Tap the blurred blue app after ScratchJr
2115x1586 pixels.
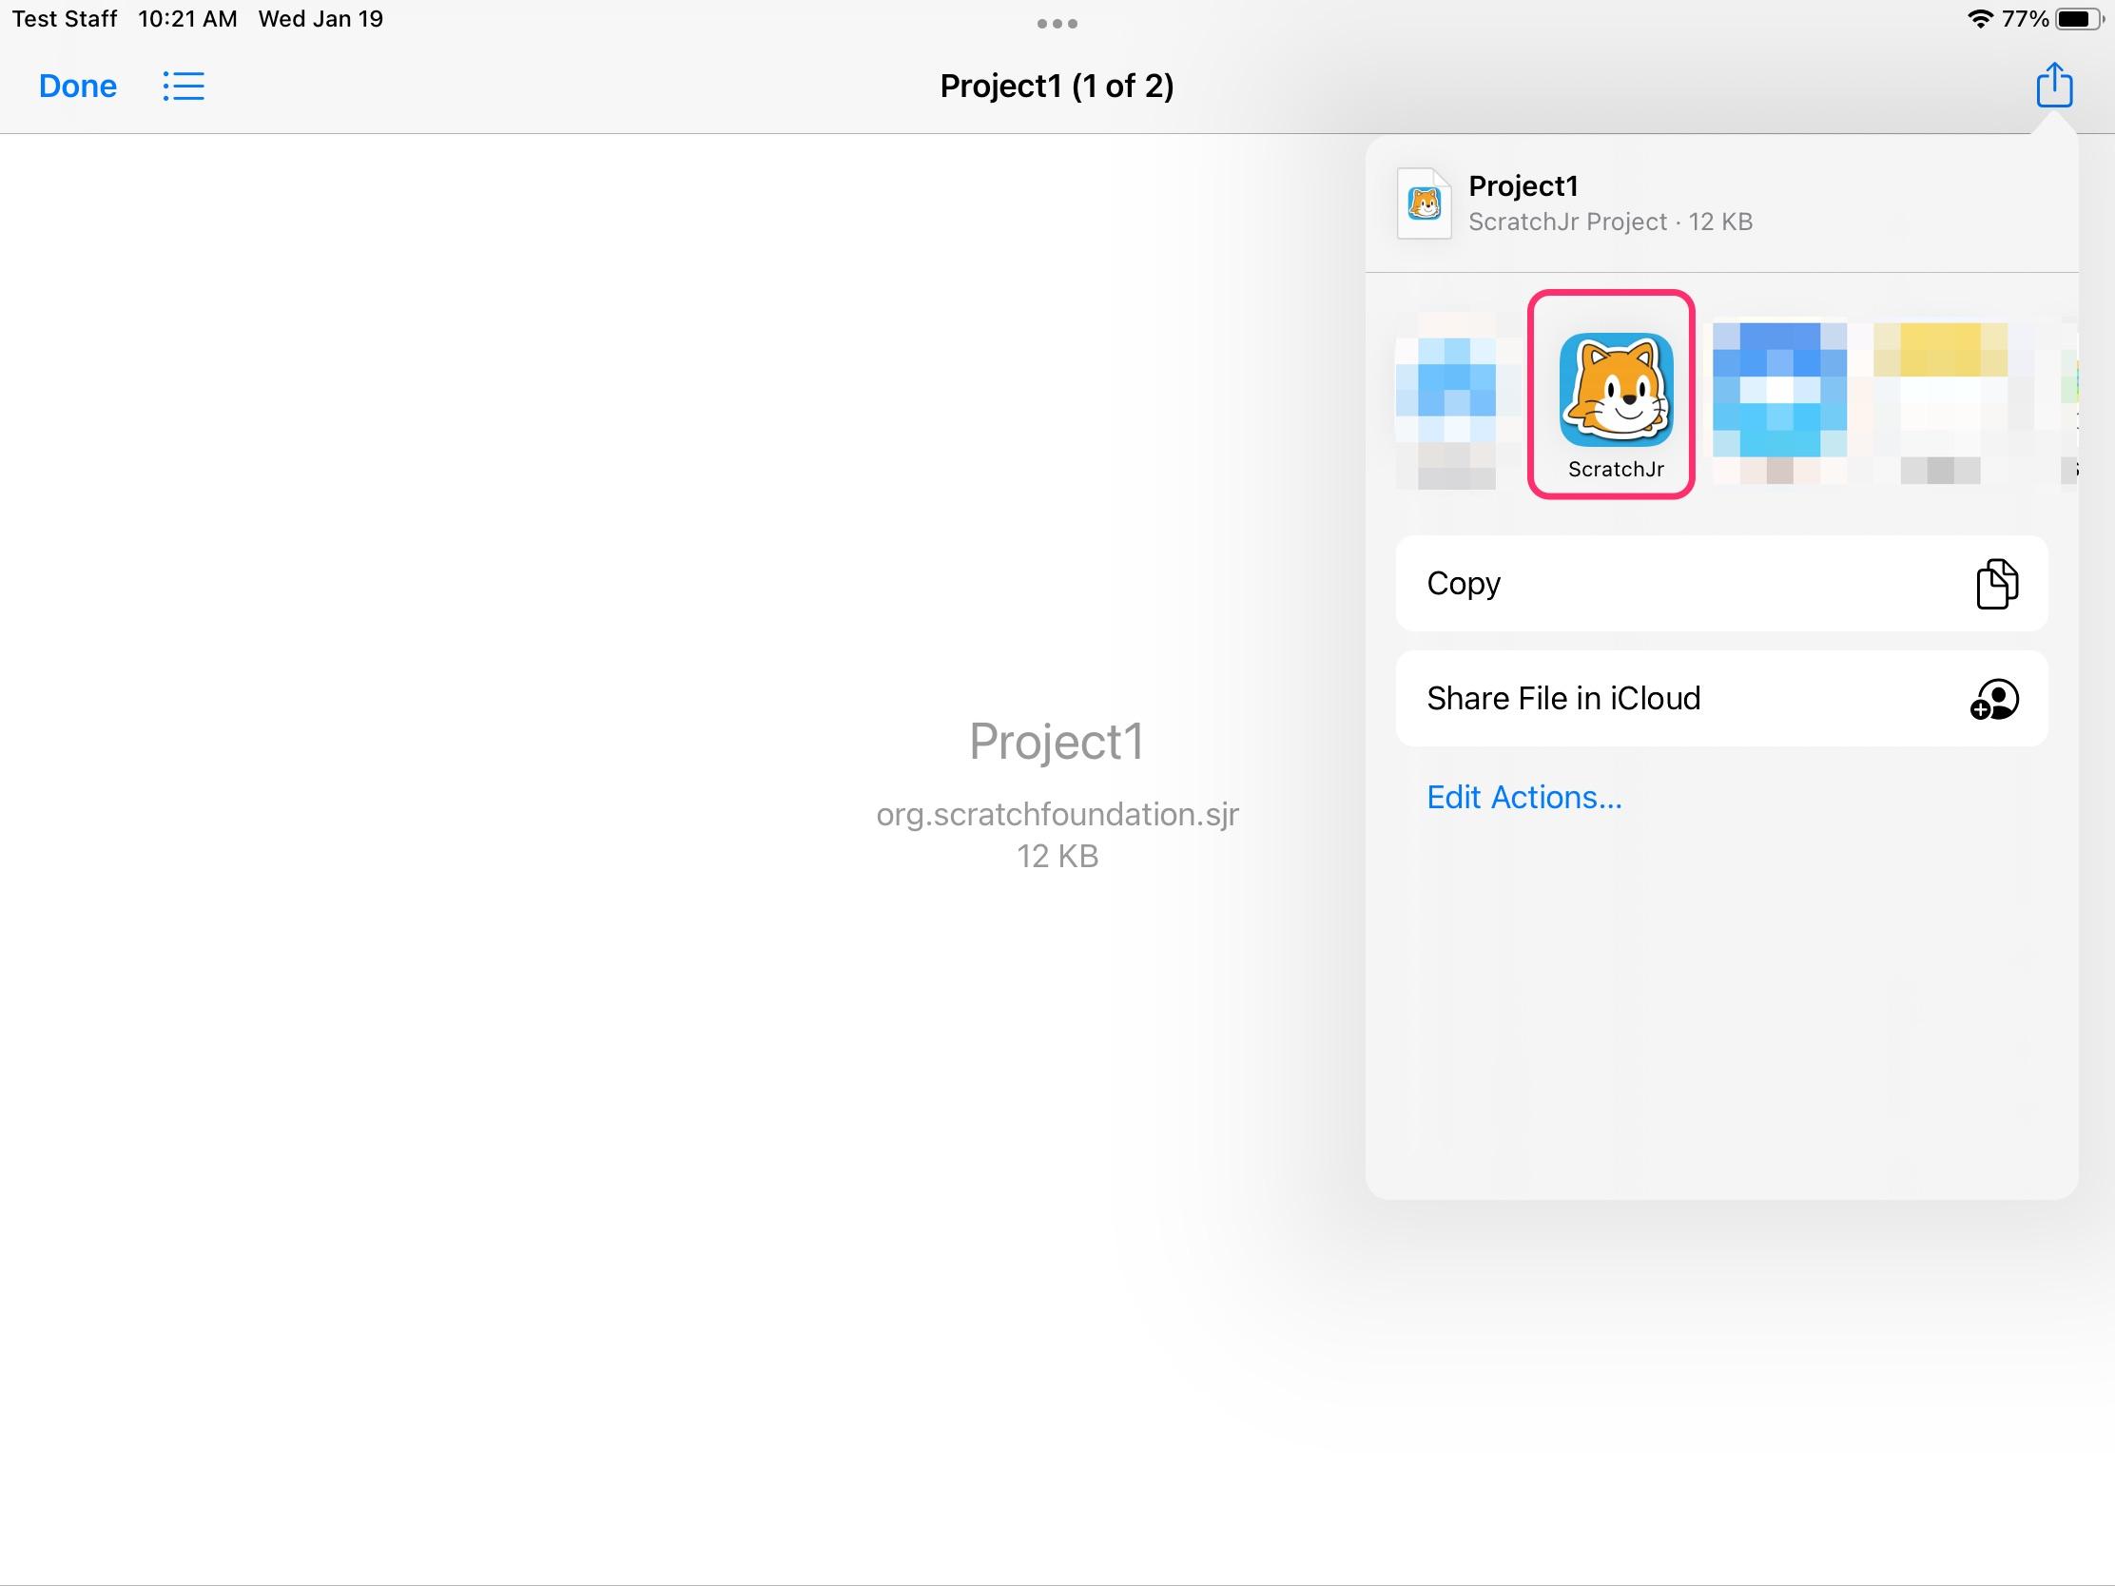1778,392
